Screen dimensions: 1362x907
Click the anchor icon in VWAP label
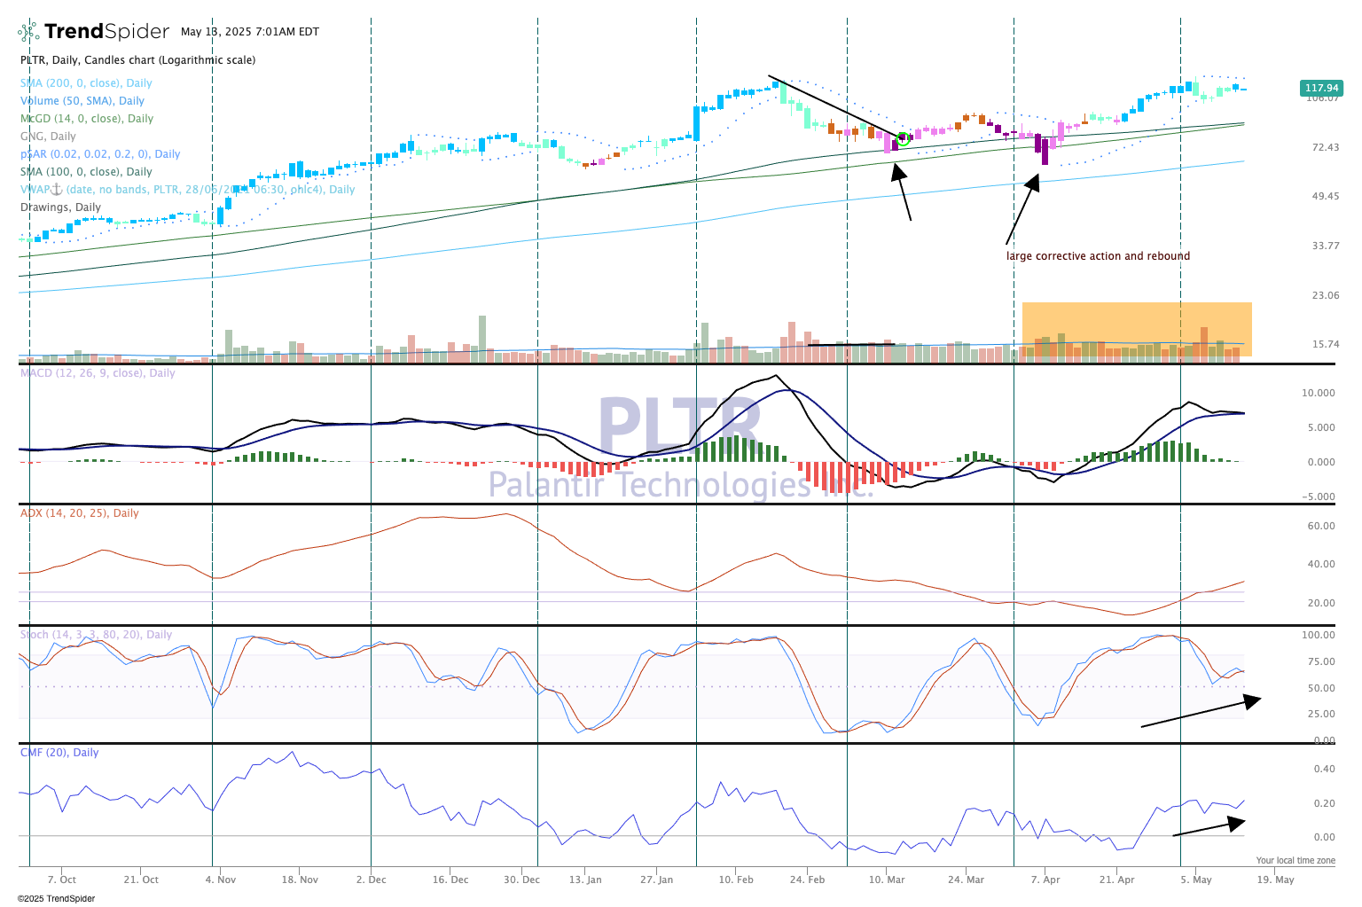pyautogui.click(x=55, y=189)
